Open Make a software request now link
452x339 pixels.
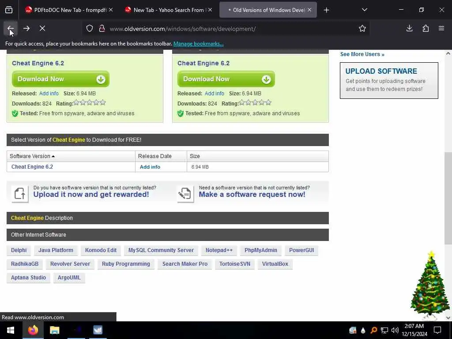(252, 194)
